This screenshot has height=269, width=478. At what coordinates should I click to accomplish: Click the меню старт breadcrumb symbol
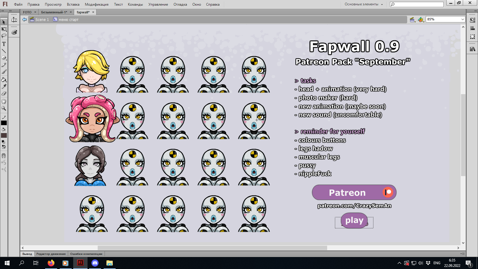pos(66,19)
